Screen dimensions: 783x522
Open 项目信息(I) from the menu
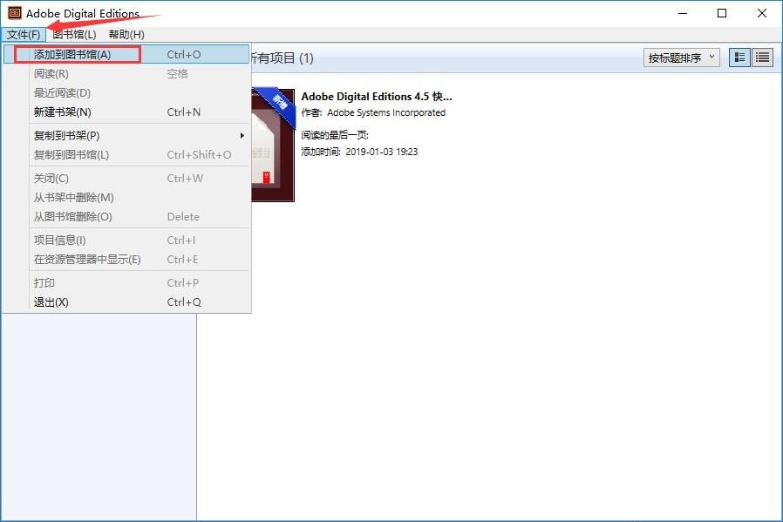(x=126, y=240)
